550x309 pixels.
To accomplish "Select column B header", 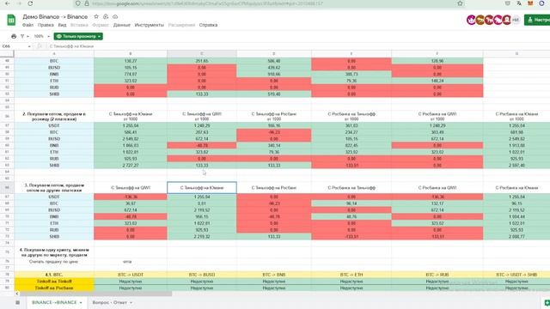I will tap(131, 53).
